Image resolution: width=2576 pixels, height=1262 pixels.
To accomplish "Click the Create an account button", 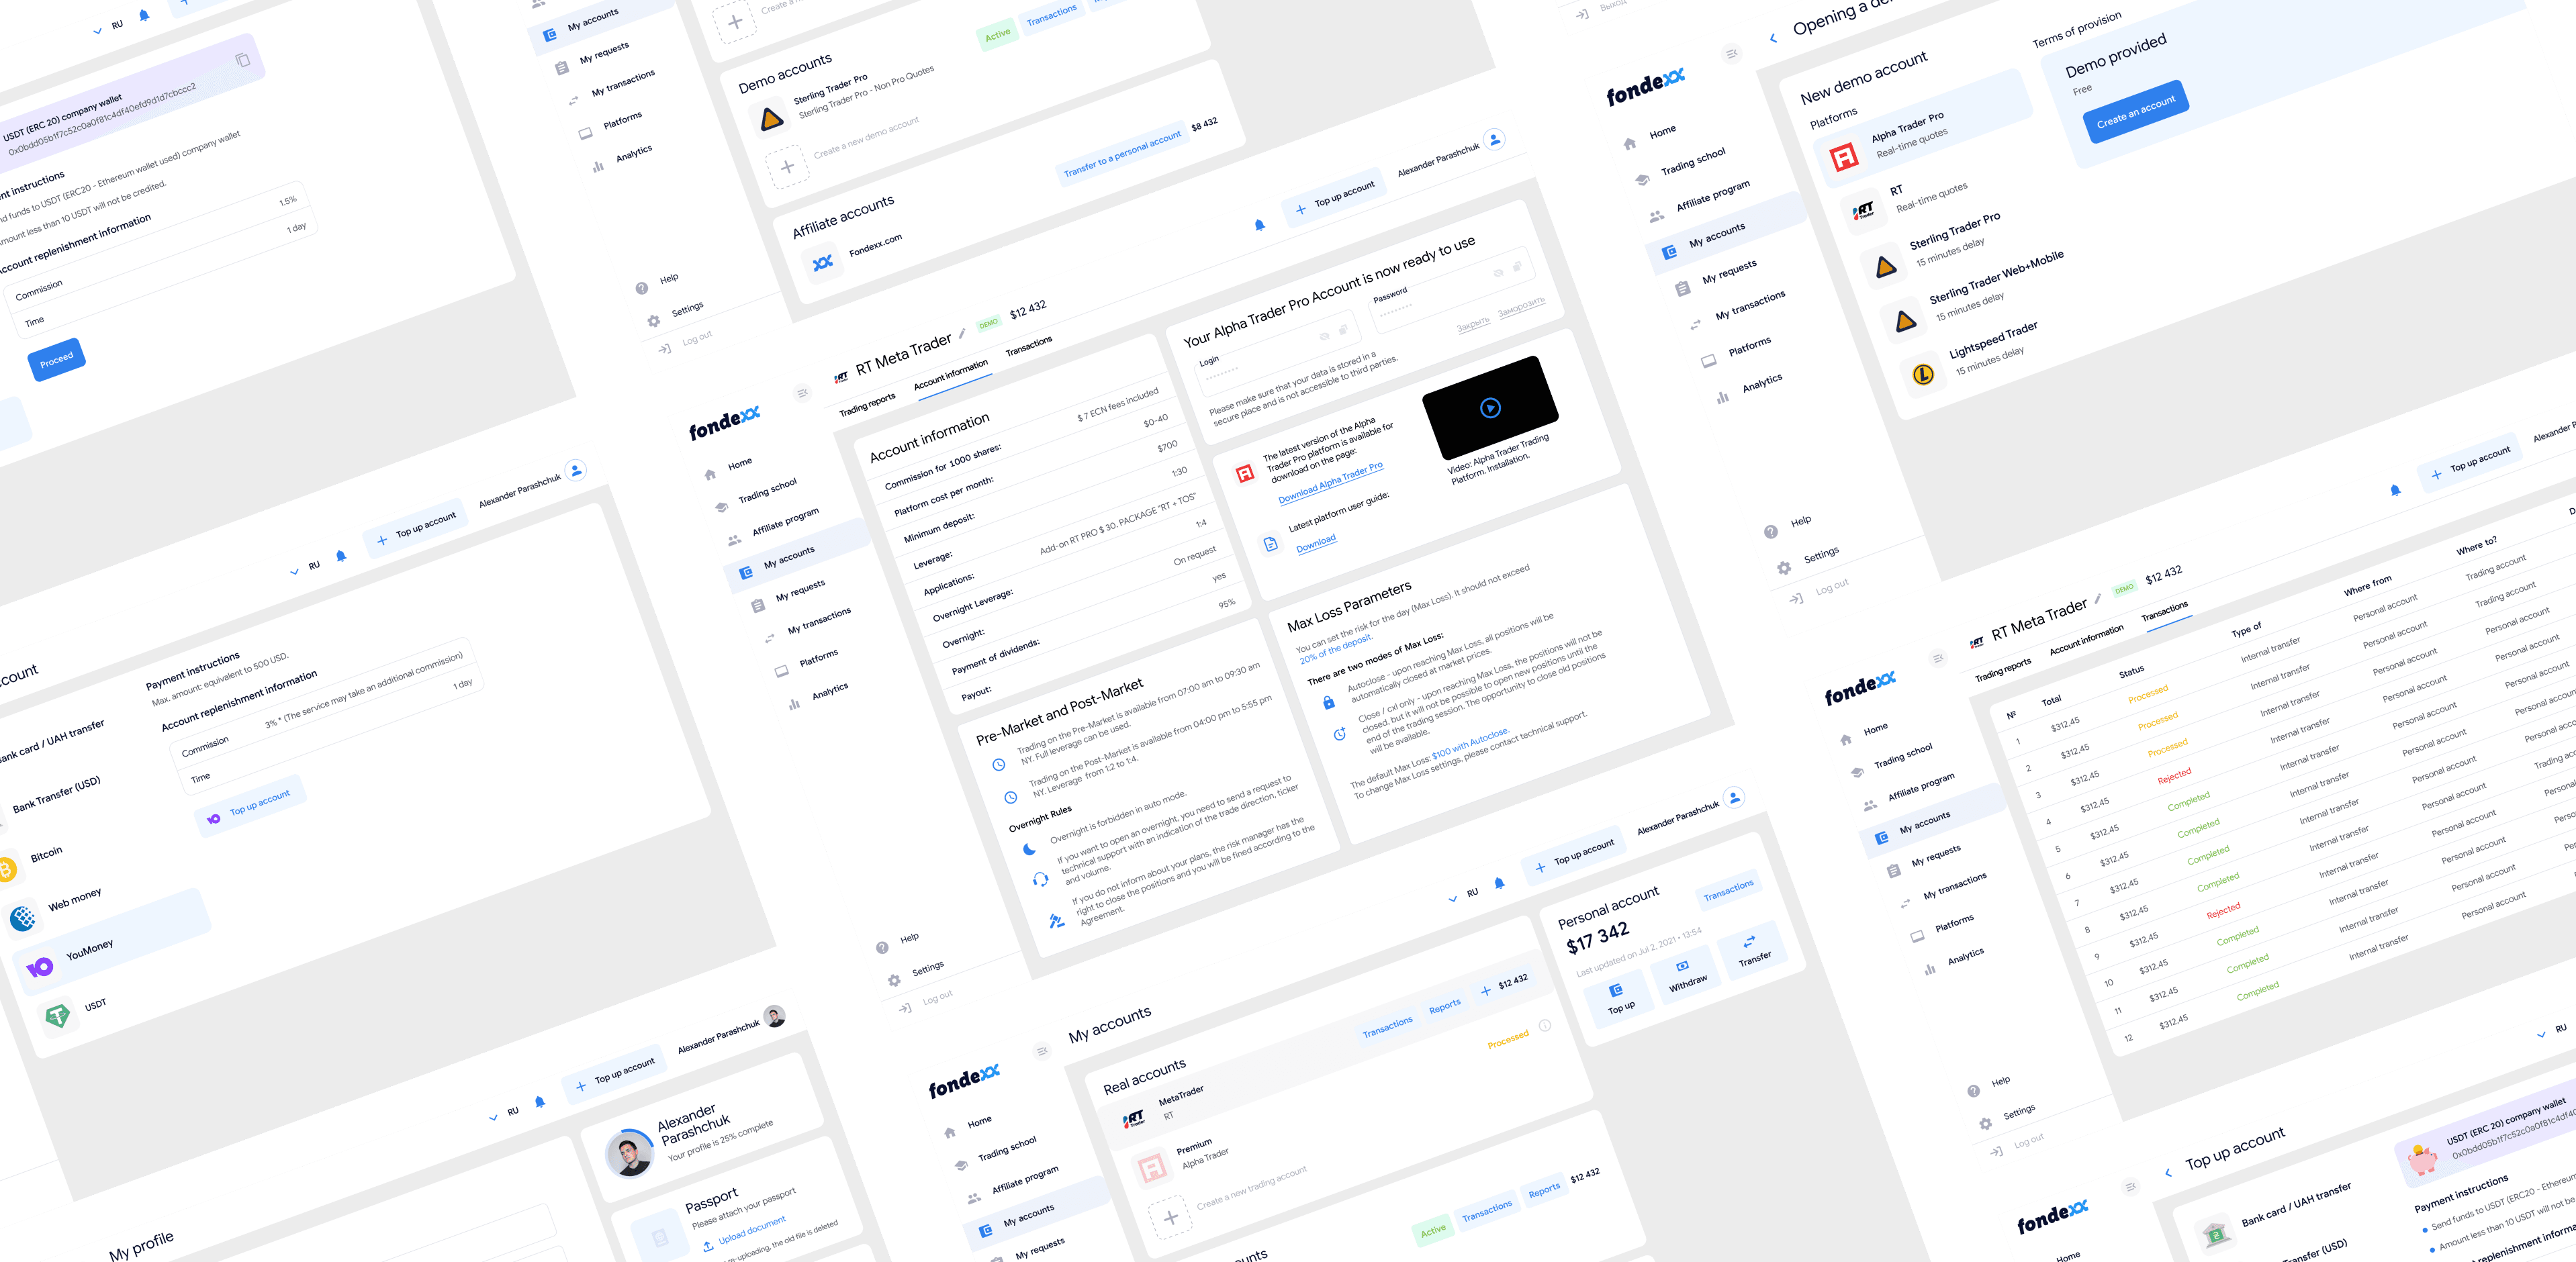I will pyautogui.click(x=2136, y=111).
